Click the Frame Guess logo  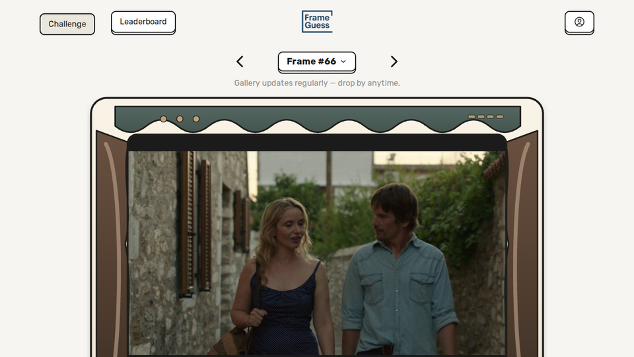pyautogui.click(x=317, y=21)
